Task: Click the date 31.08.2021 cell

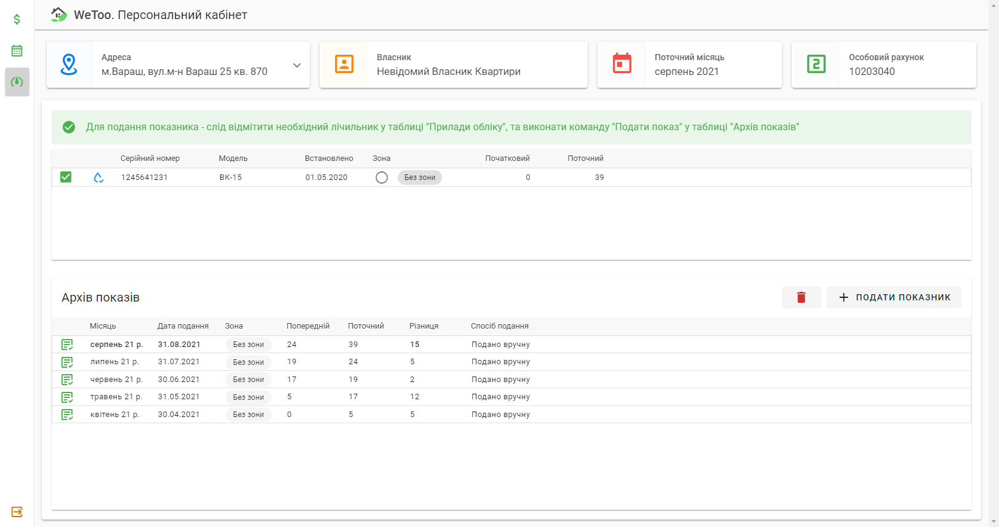Action: point(179,345)
